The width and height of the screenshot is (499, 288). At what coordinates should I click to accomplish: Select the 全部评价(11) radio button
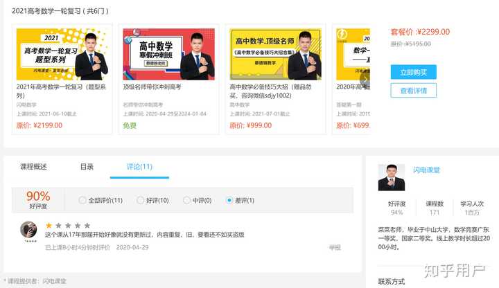pos(82,200)
